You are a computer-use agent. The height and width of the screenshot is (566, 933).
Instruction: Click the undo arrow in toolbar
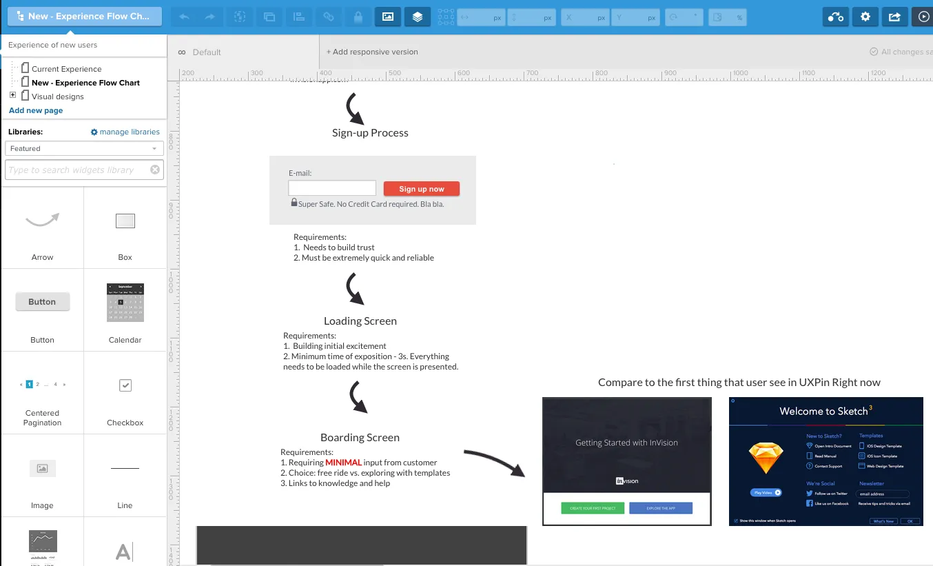pos(185,17)
